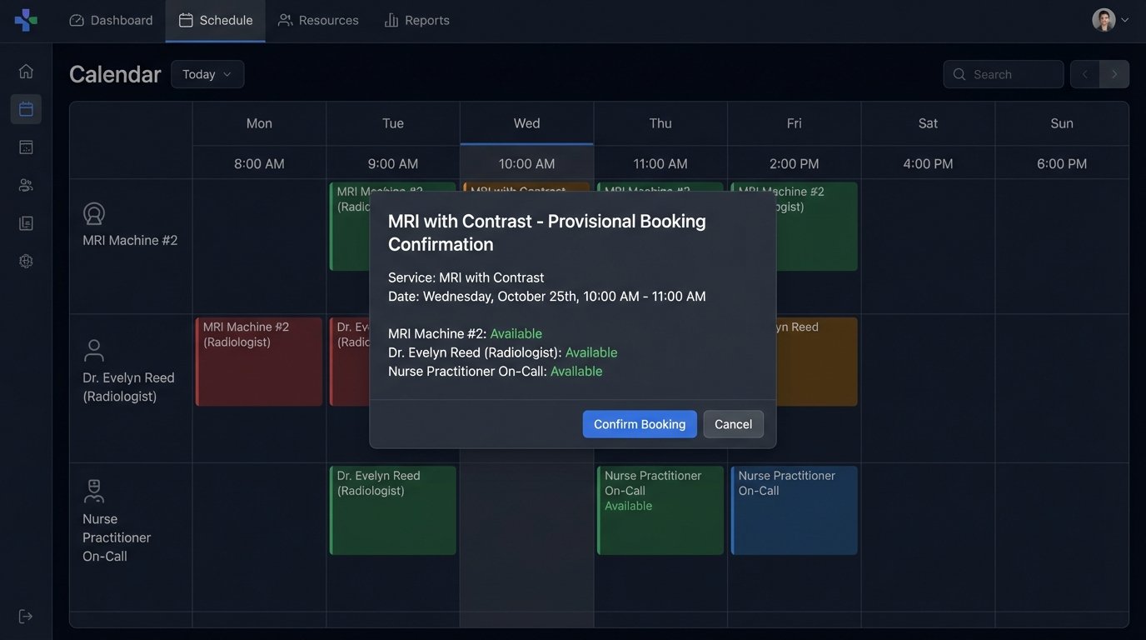Open the Today dropdown
The height and width of the screenshot is (640, 1146).
[x=207, y=73]
